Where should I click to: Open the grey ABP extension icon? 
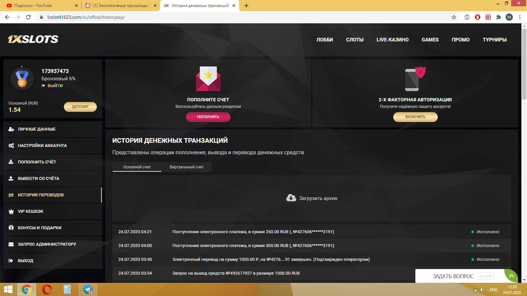(467, 17)
